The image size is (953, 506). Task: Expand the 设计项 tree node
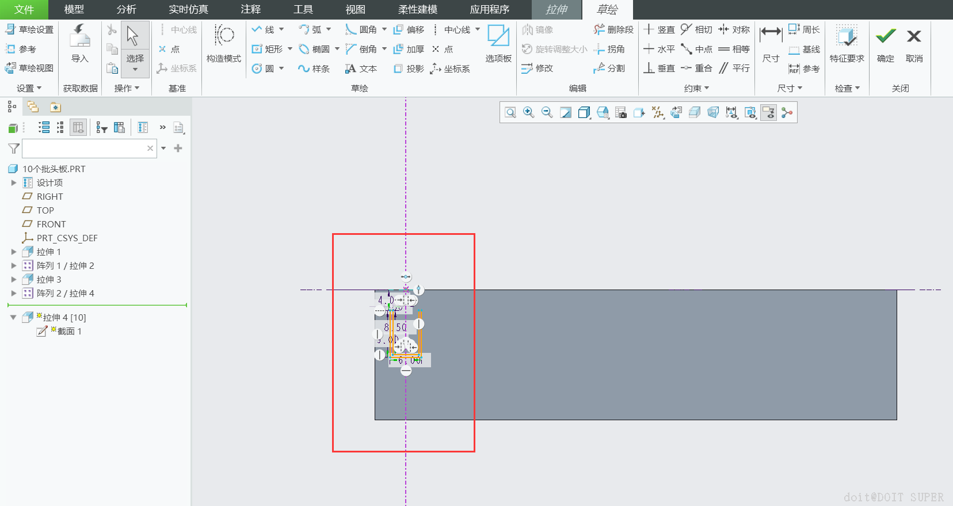point(14,182)
